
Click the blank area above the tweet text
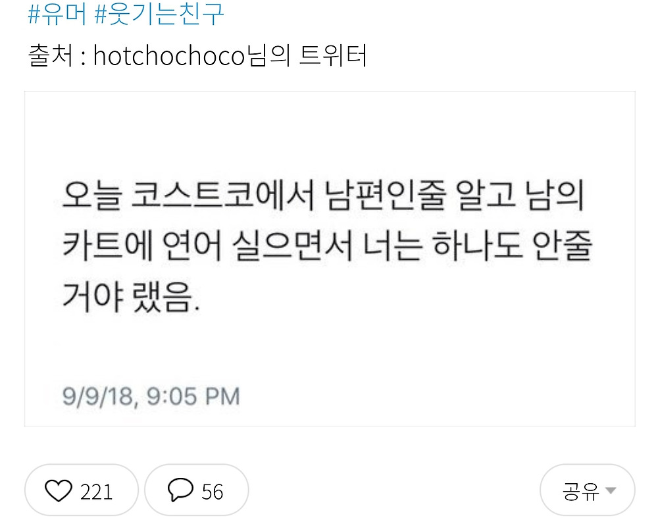330,134
